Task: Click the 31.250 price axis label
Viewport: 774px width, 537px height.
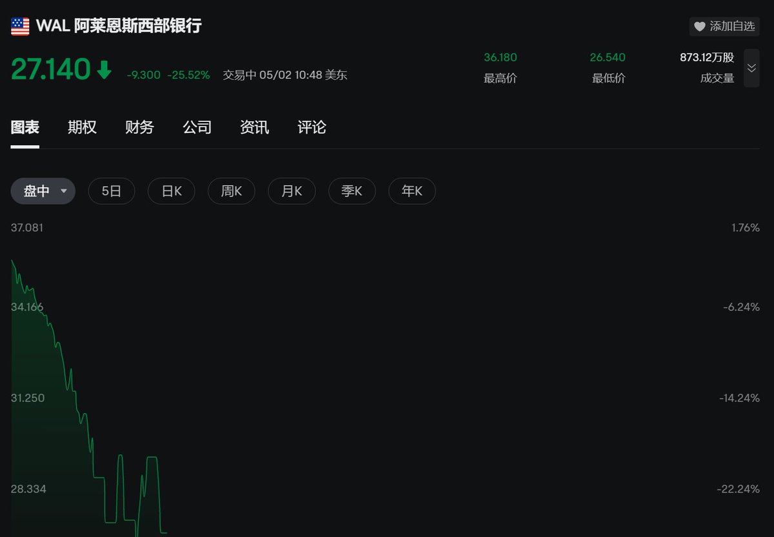Action: [28, 398]
